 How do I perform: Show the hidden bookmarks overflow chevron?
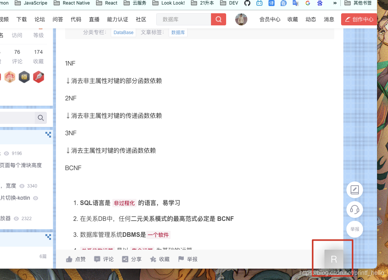(x=335, y=3)
